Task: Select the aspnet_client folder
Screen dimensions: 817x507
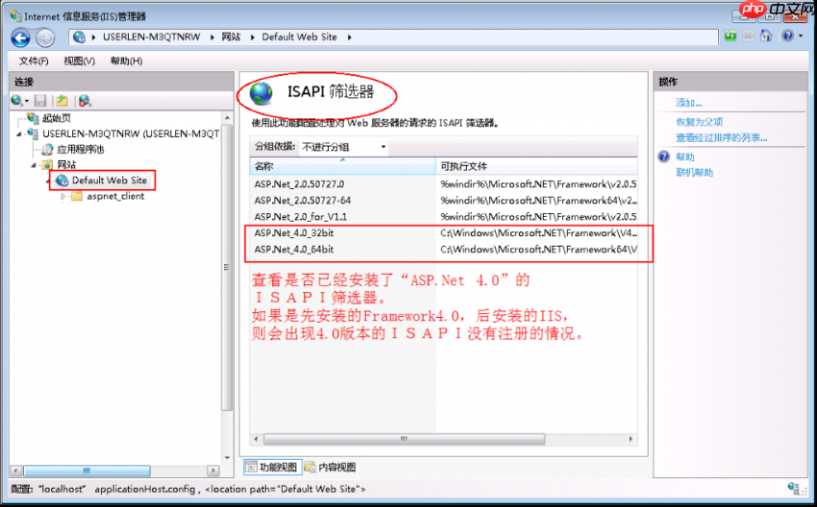Action: [115, 196]
